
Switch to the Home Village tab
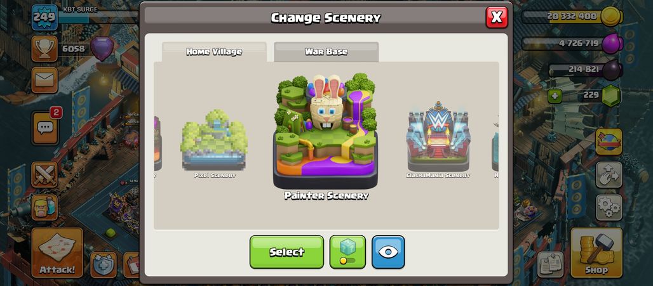pyautogui.click(x=214, y=52)
